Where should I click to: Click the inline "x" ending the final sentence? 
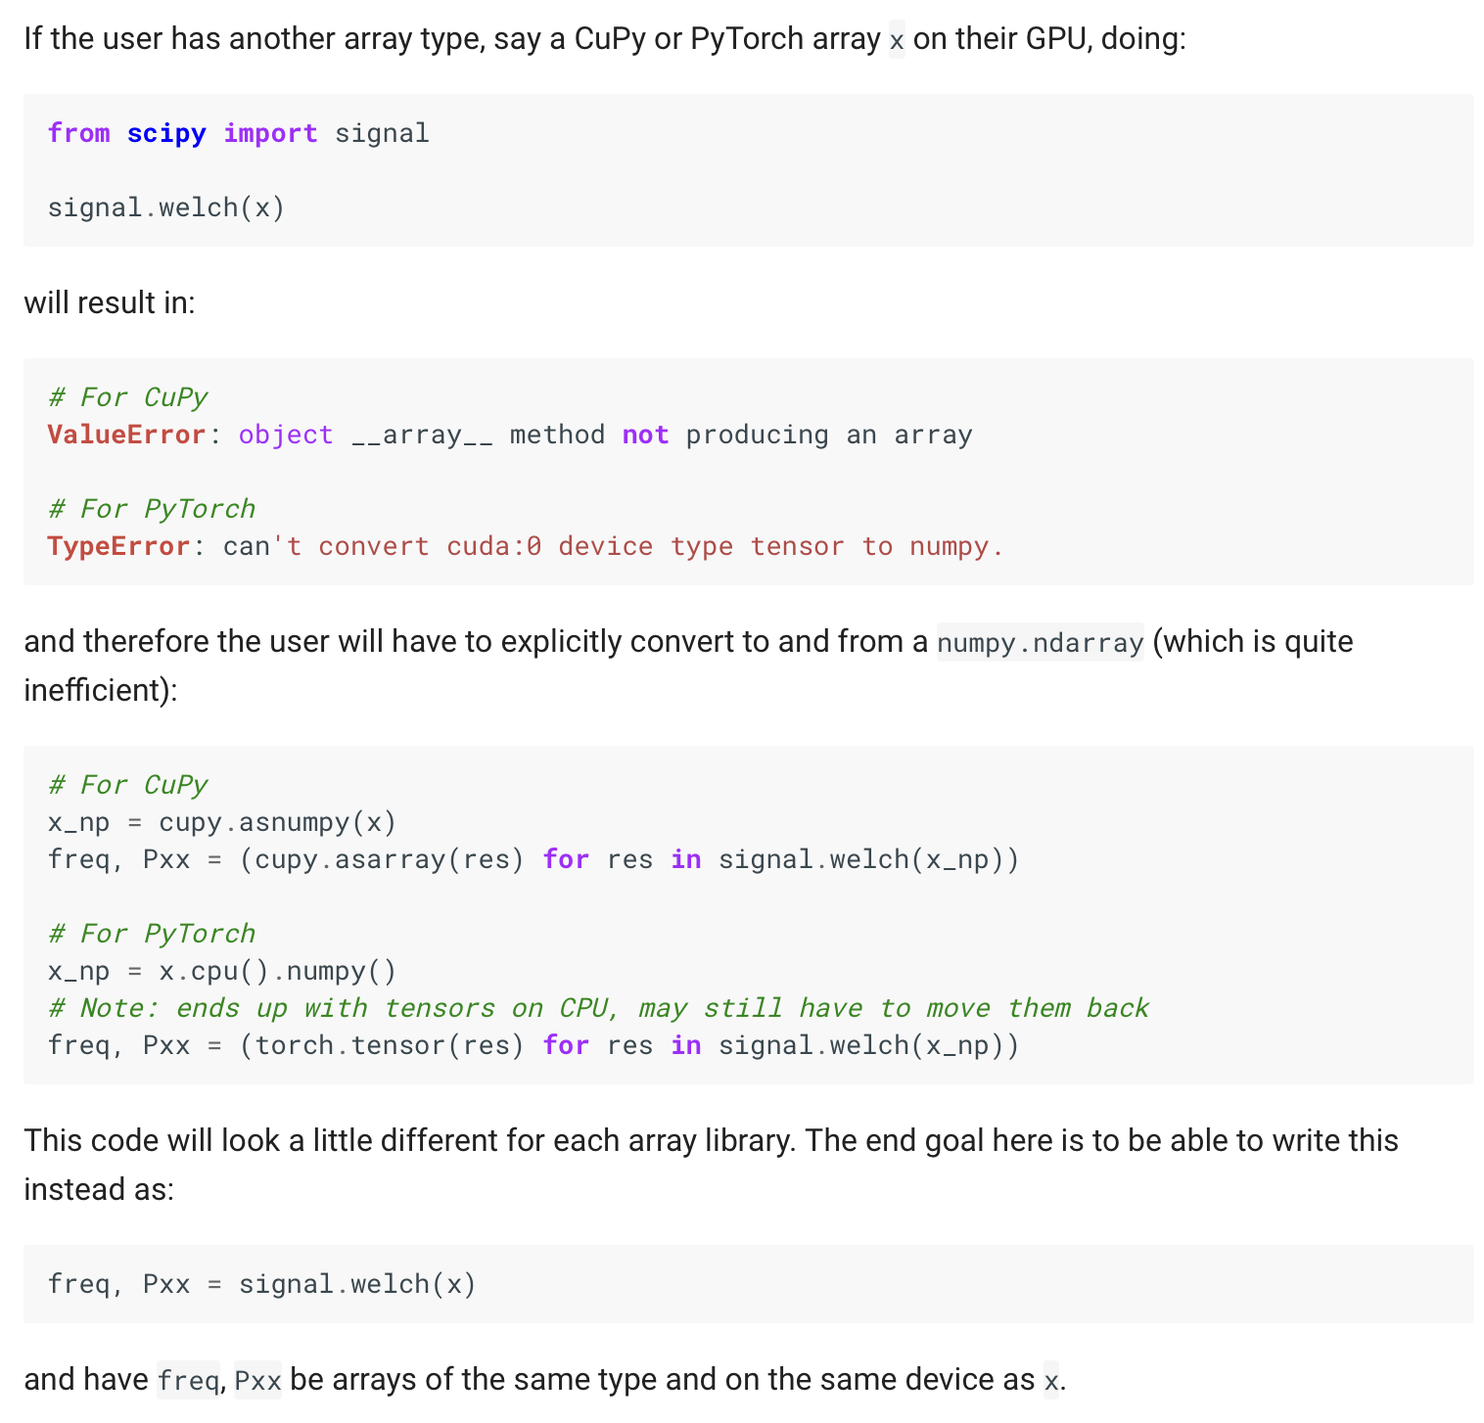click(x=1050, y=1381)
